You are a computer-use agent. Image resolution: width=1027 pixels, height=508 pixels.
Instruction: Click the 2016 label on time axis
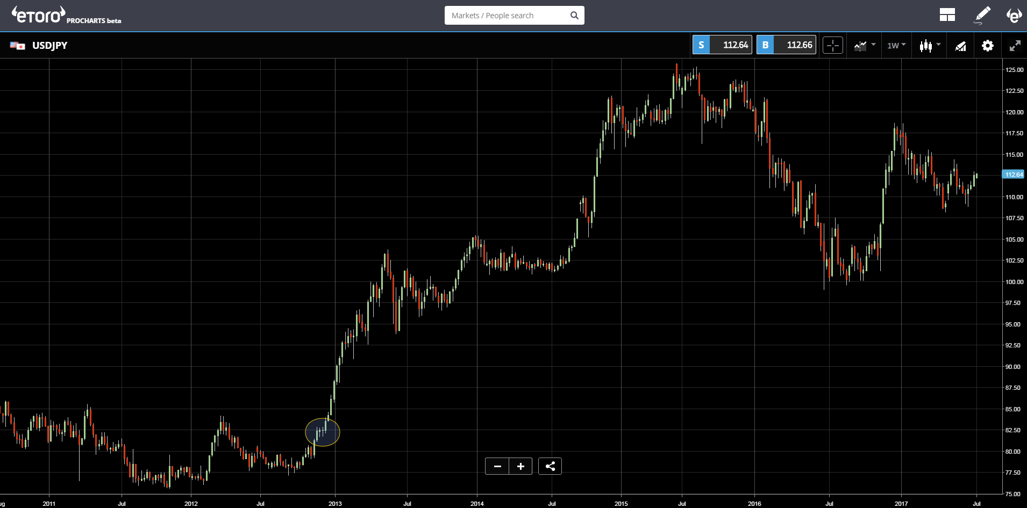754,504
